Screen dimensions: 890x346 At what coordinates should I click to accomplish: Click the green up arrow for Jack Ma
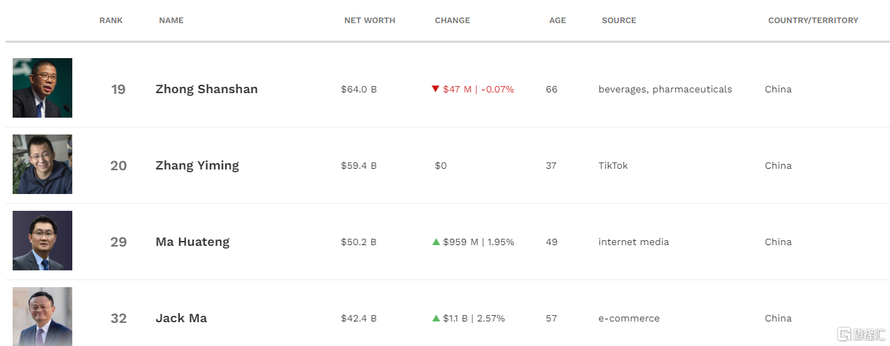click(x=436, y=318)
